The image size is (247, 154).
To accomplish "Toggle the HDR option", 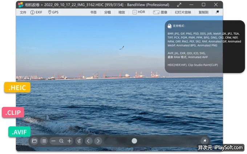I will tap(139, 12).
